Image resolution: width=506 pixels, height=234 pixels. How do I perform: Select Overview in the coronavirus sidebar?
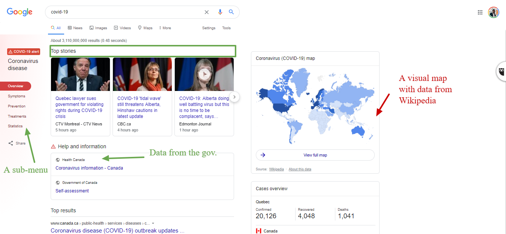tap(16, 86)
